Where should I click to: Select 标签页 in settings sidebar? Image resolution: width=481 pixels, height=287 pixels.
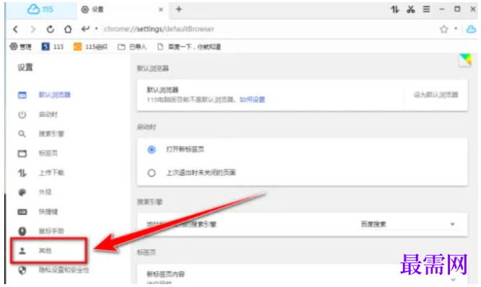tap(48, 153)
